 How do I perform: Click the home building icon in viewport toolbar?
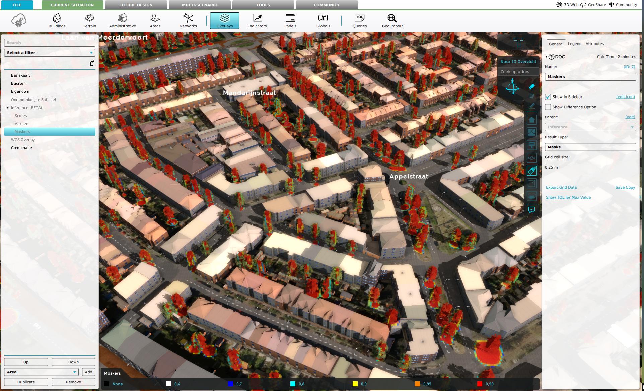531,120
